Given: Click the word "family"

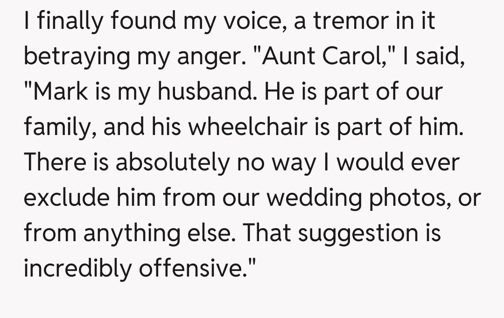Looking at the screenshot, I should [x=59, y=128].
